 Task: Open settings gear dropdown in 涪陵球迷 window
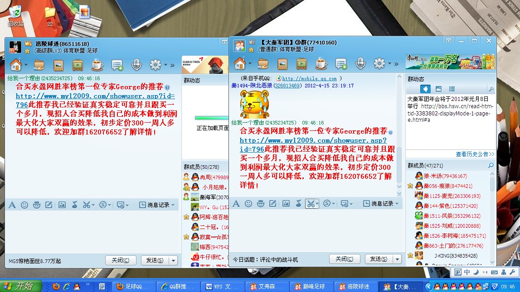click(165, 65)
